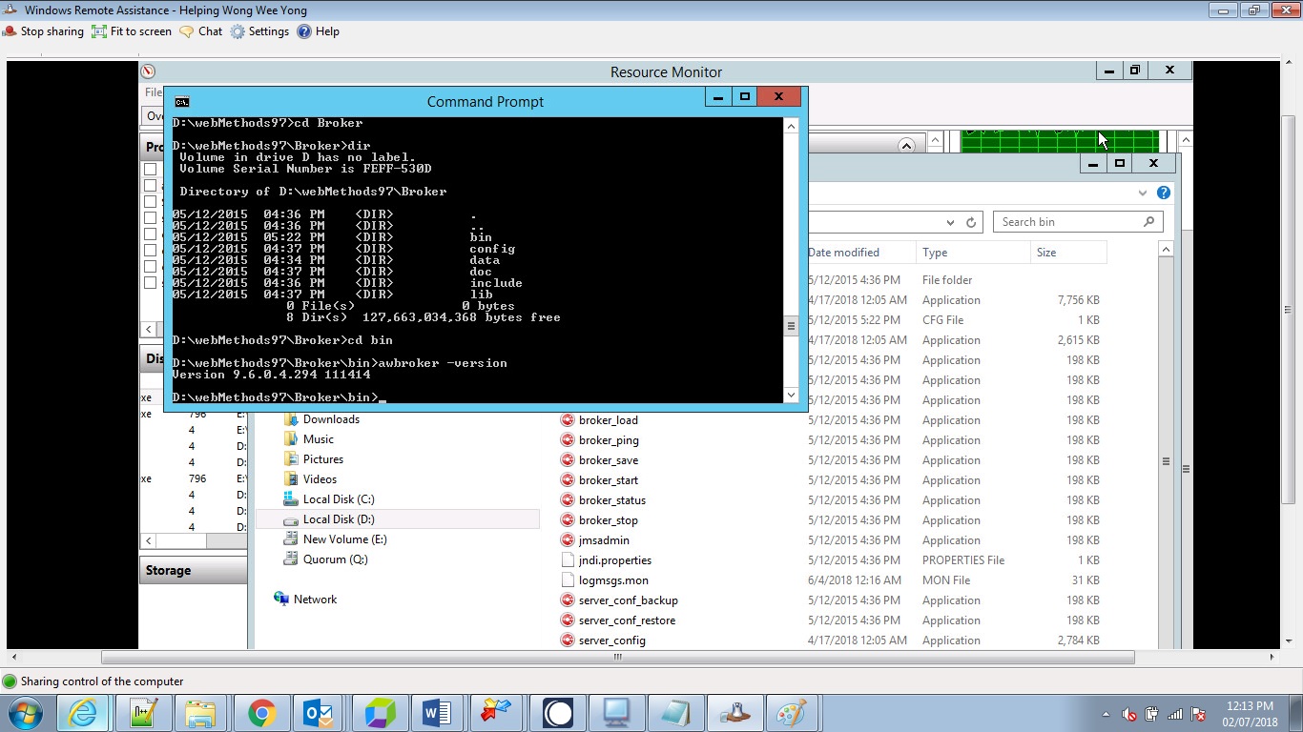
Task: Select Videos in navigation pane
Action: (320, 479)
